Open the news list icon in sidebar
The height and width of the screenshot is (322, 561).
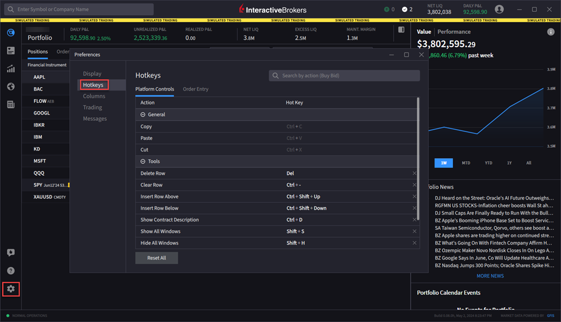pos(11,104)
